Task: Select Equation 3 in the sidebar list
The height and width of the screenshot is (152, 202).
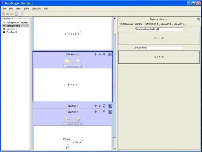Action: [x=12, y=32]
